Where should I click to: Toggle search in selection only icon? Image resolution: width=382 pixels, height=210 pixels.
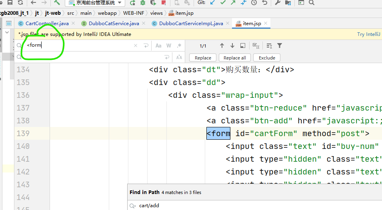243,46
